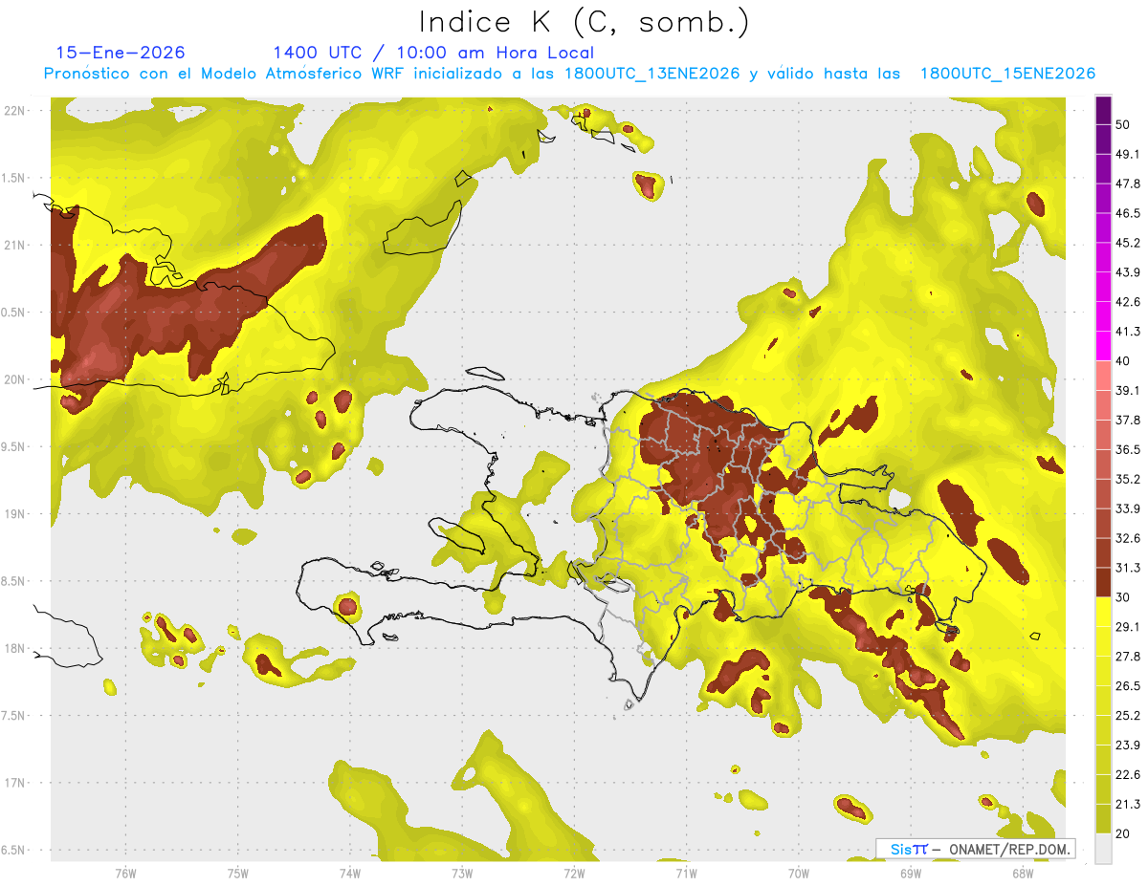The image size is (1148, 886).
Task: Click the 'Pronóstico con el Modelo Atmósferico WRF' line
Action: 569,74
